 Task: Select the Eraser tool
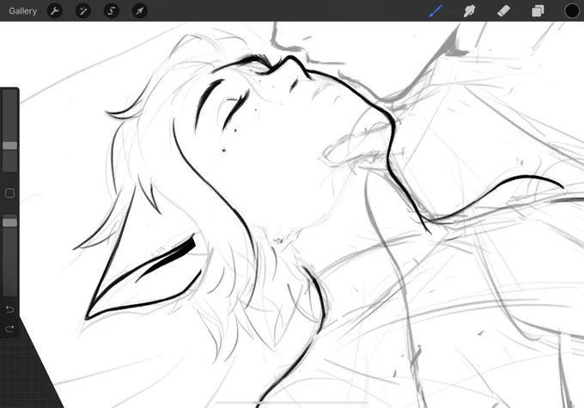[503, 11]
